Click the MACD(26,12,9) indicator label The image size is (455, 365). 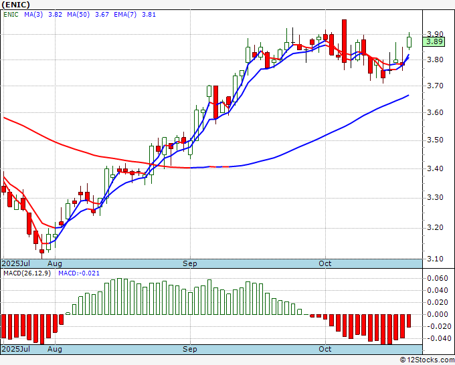[x=27, y=273]
